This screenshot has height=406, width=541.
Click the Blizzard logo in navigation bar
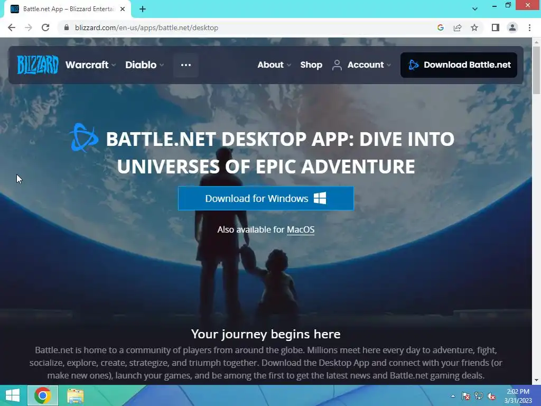[38, 65]
